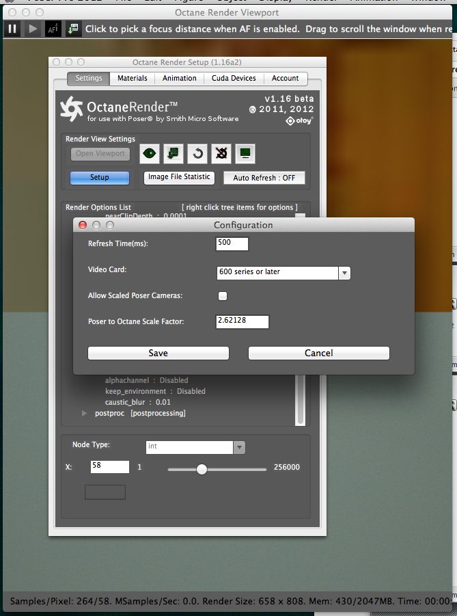
Task: Click '[ right click tree items for options ]' hint
Action: [x=240, y=207]
